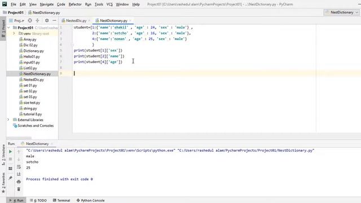
Task: Open the NestDictionary run configuration dropdown
Action: [x=341, y=12]
